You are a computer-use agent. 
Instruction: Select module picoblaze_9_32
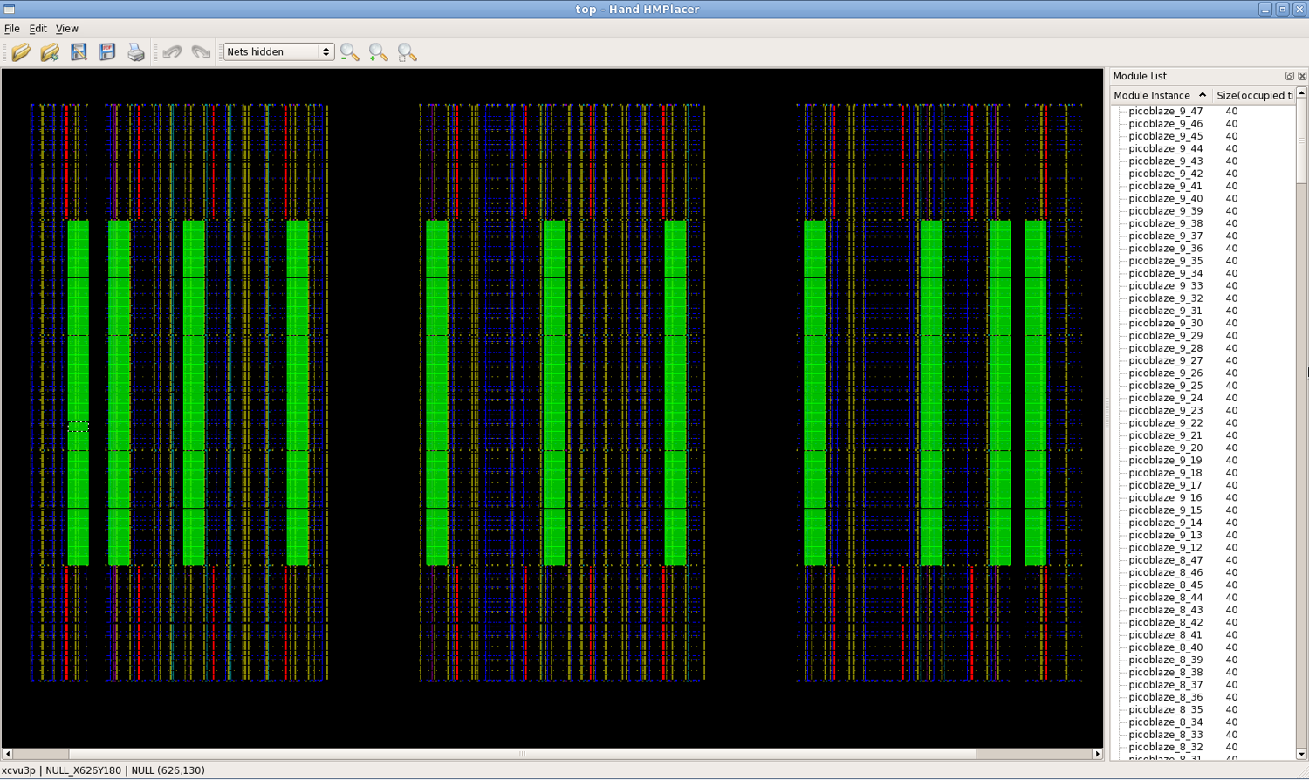point(1165,298)
